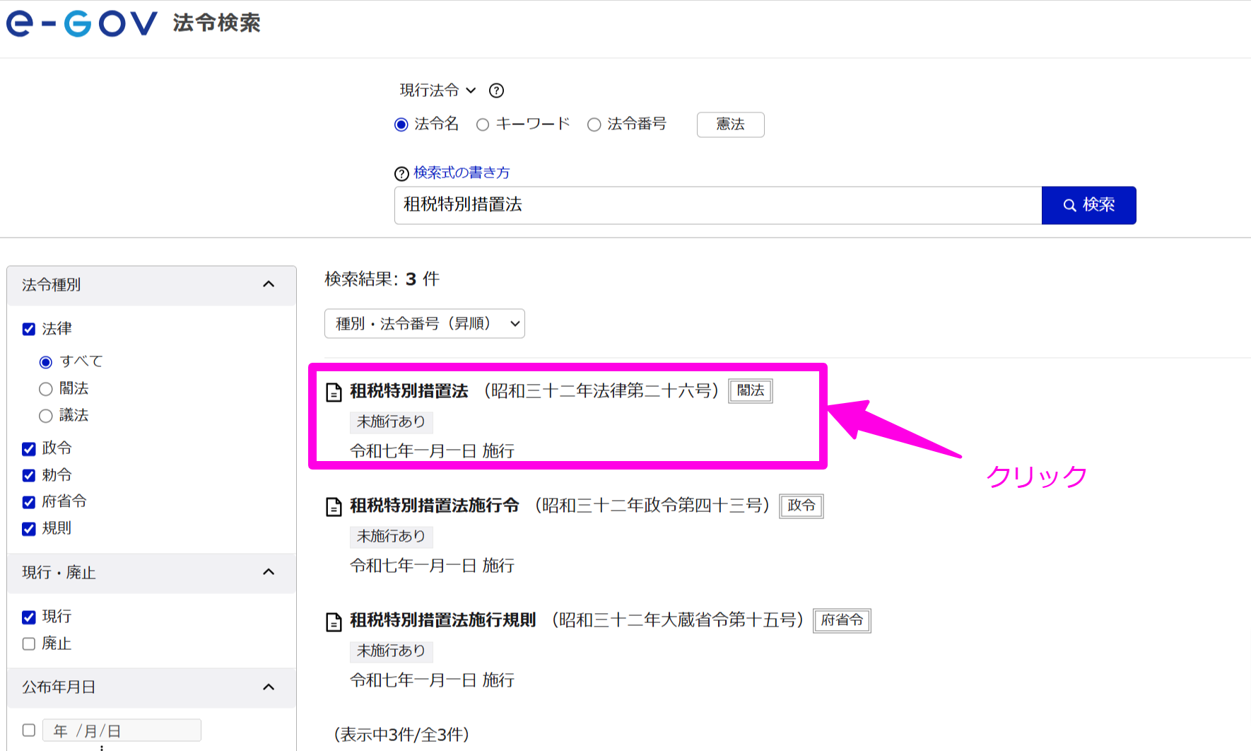The image size is (1251, 751).
Task: Open the 租税特別措置法 result link
Action: pyautogui.click(x=409, y=391)
